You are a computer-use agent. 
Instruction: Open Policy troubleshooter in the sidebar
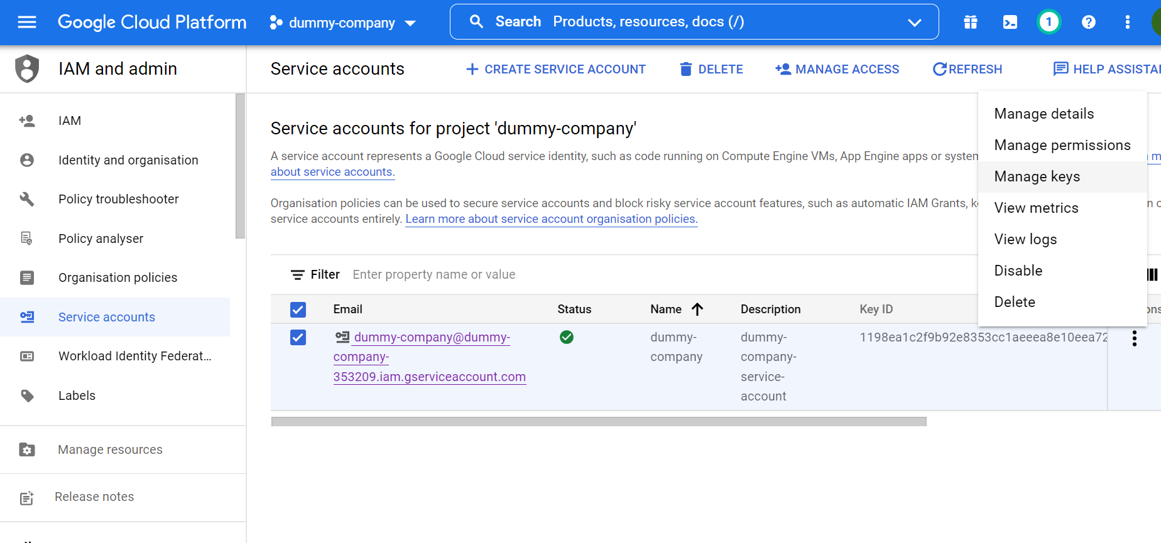coord(118,199)
